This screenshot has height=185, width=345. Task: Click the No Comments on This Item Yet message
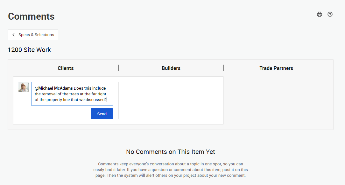171,152
